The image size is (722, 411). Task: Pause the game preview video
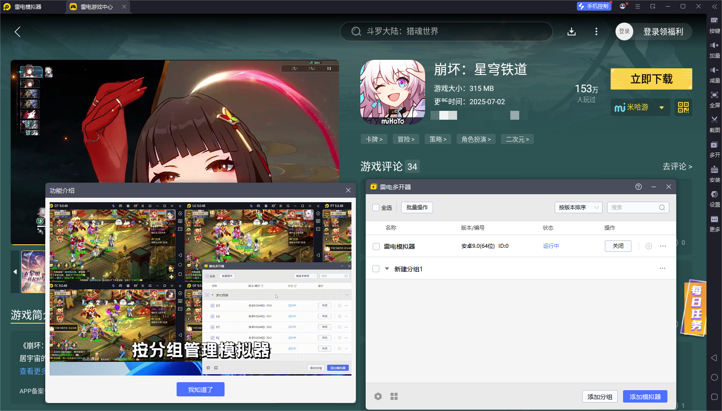329,69
